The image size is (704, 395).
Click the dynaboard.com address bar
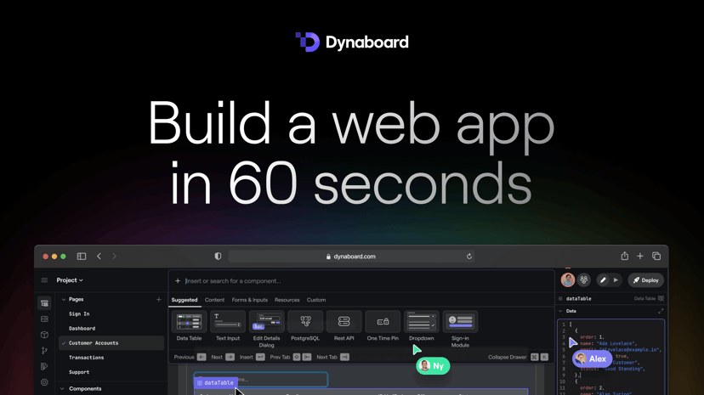[351, 257]
